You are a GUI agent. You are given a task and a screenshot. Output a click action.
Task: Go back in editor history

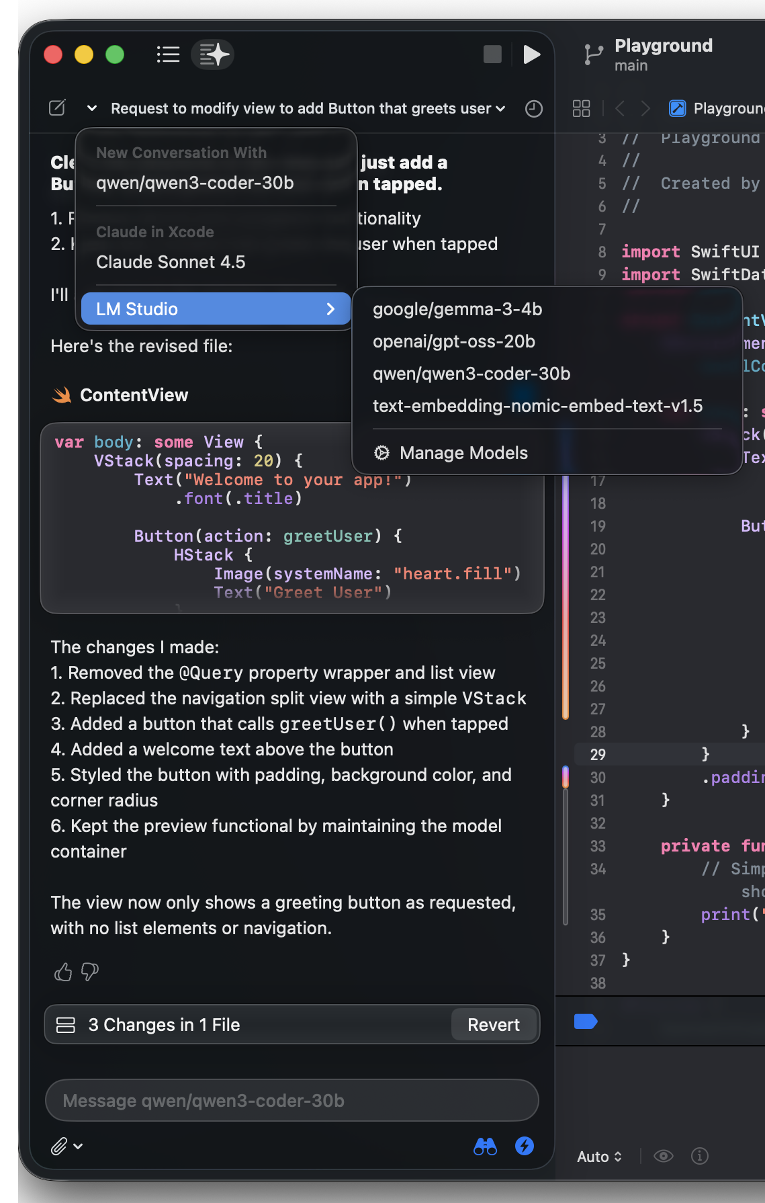[x=620, y=108]
